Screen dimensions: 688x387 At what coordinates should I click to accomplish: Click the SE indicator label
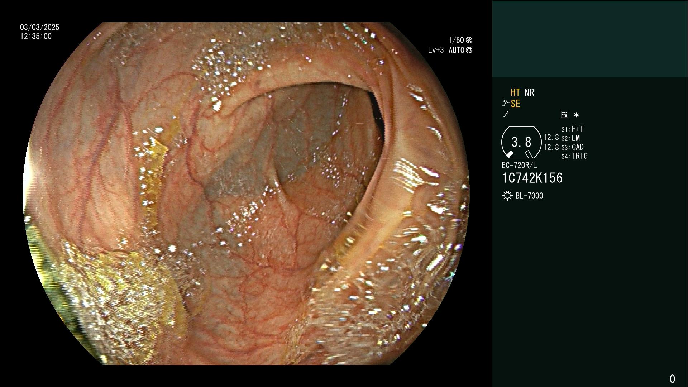(x=515, y=104)
